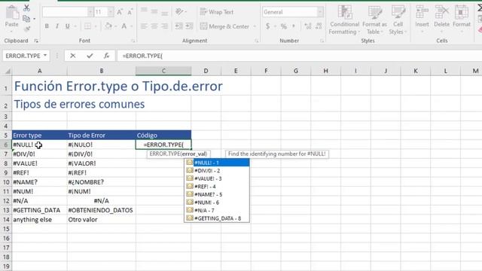
Task: Click the Comma Style icon
Action: (x=294, y=26)
